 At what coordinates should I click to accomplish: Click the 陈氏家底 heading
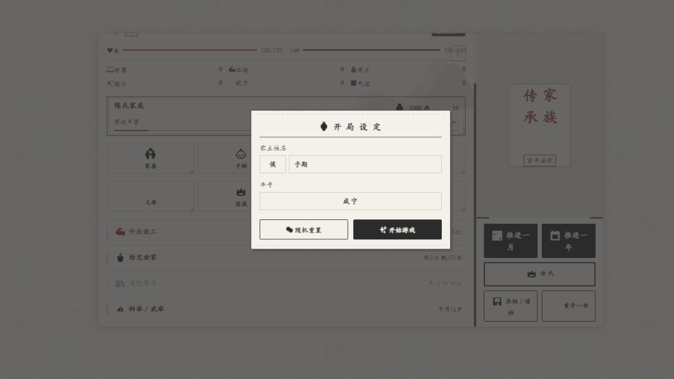(x=129, y=105)
